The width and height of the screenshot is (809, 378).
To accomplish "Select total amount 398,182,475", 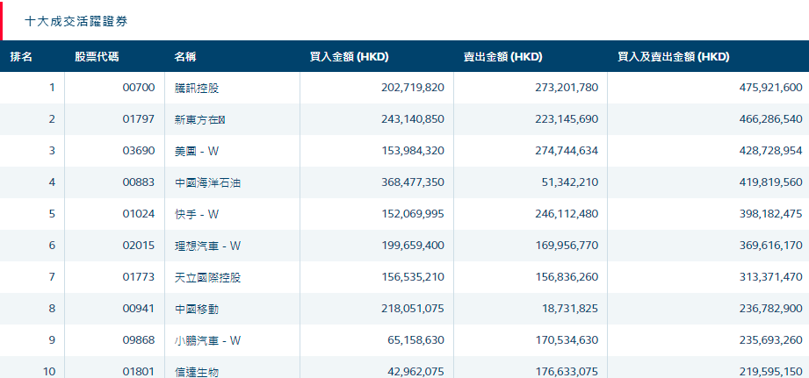I will point(771,214).
